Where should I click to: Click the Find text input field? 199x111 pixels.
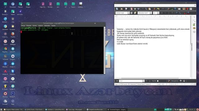tap(131, 81)
